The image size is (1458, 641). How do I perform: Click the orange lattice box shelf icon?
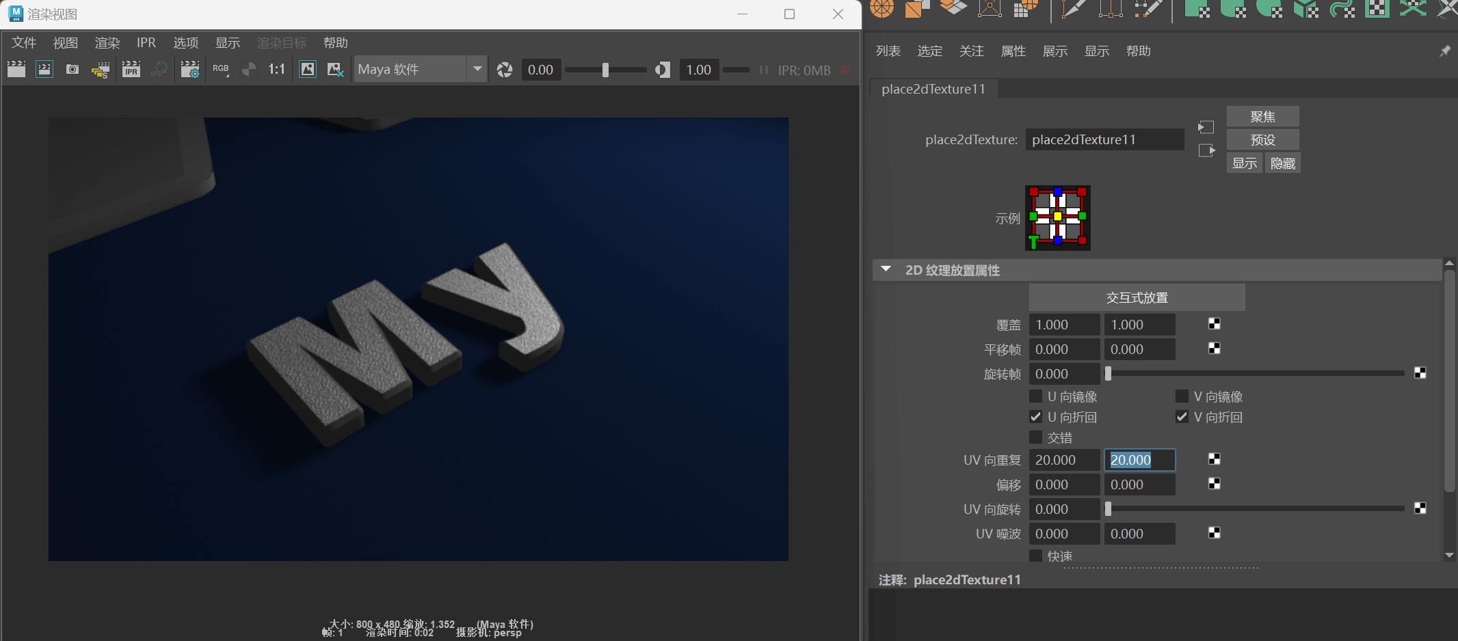tap(990, 8)
